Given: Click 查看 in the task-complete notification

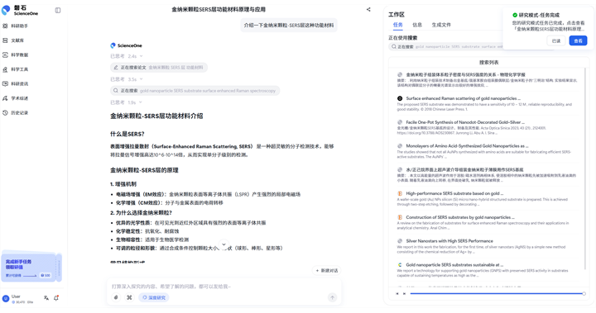Looking at the screenshot, I should click(x=578, y=40).
